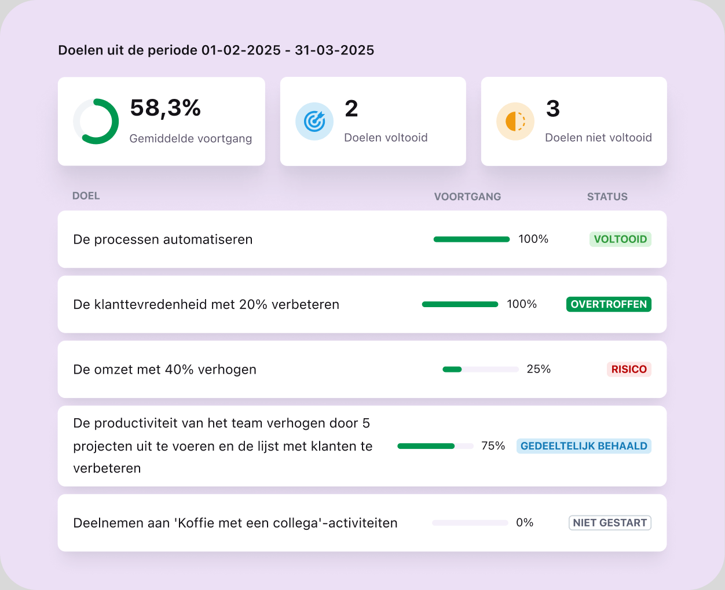The image size is (725, 590).
Task: Open the 'De processen automatiseren' goal row
Action: (x=163, y=239)
